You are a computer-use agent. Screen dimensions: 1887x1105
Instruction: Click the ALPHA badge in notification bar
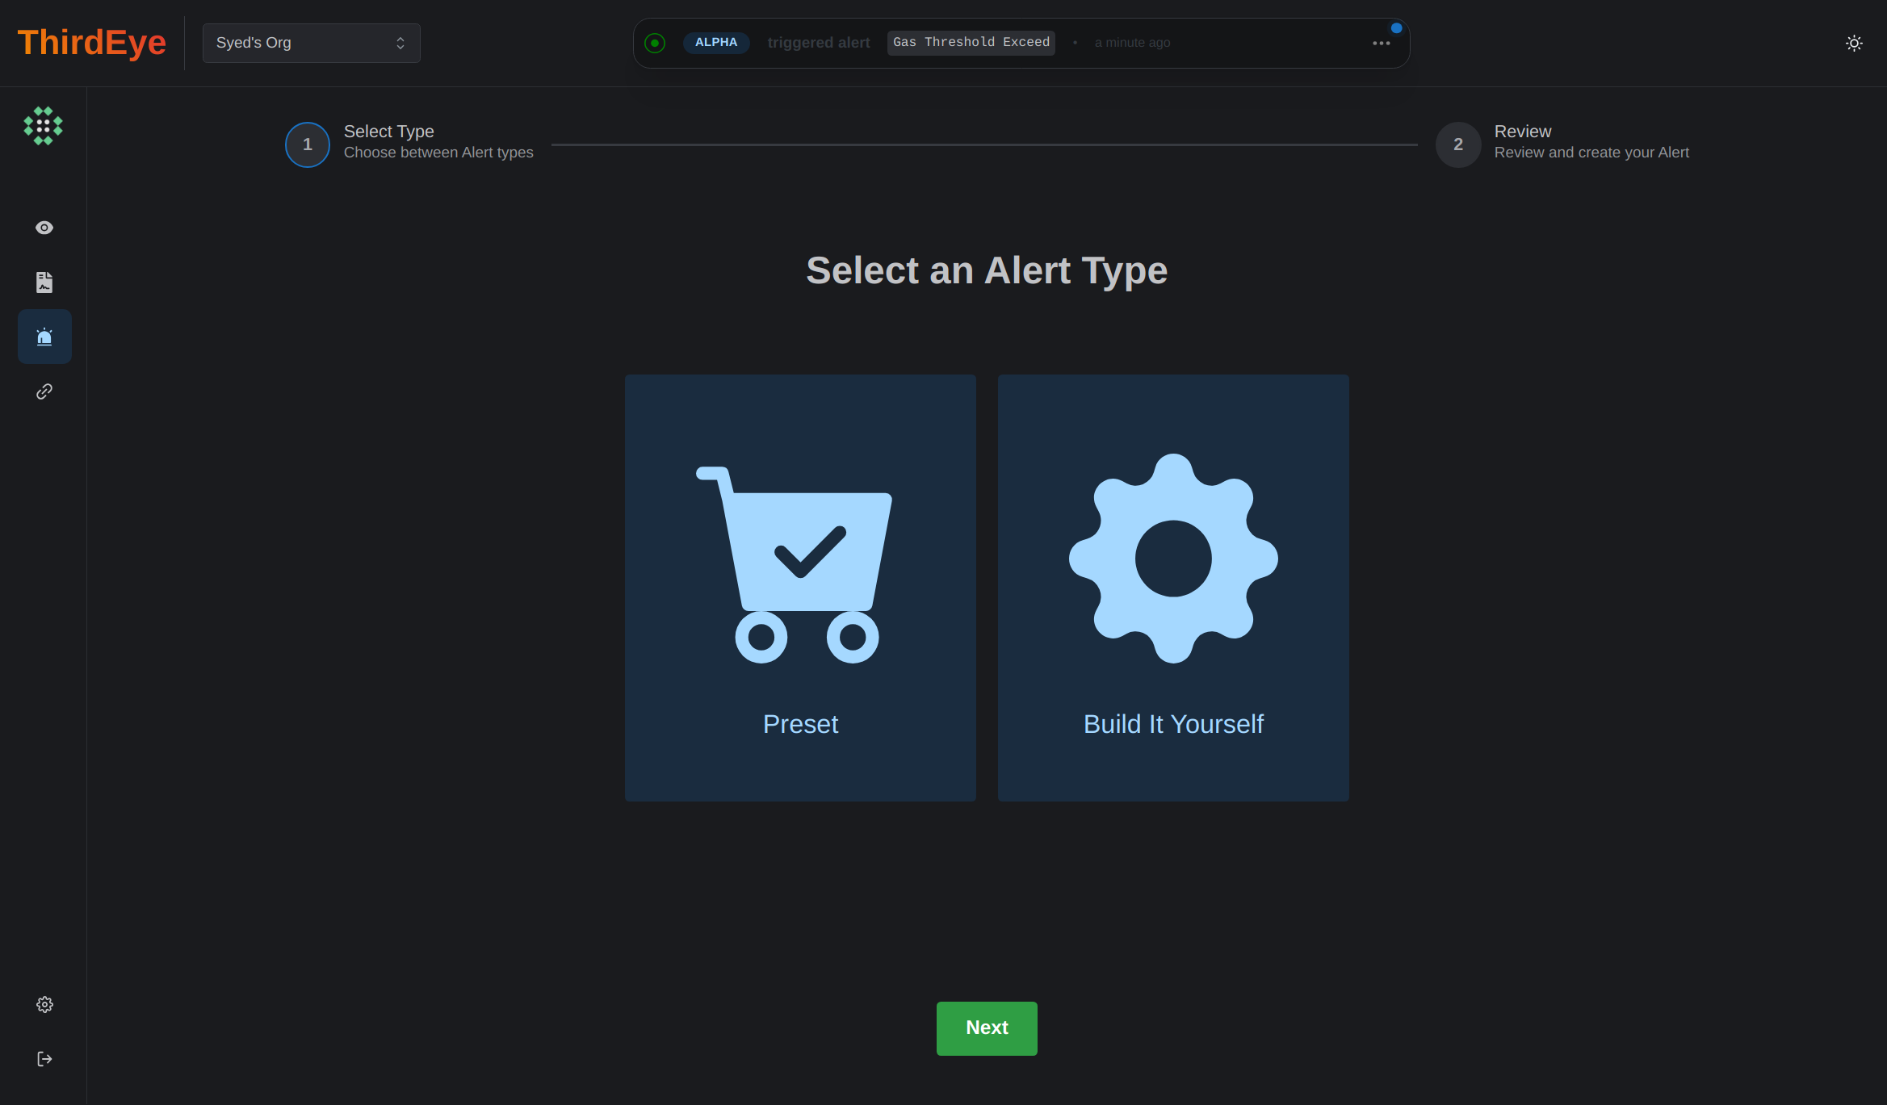pos(715,43)
